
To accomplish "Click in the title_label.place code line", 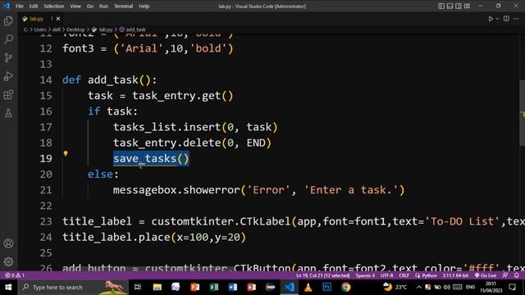I will 154,237.
